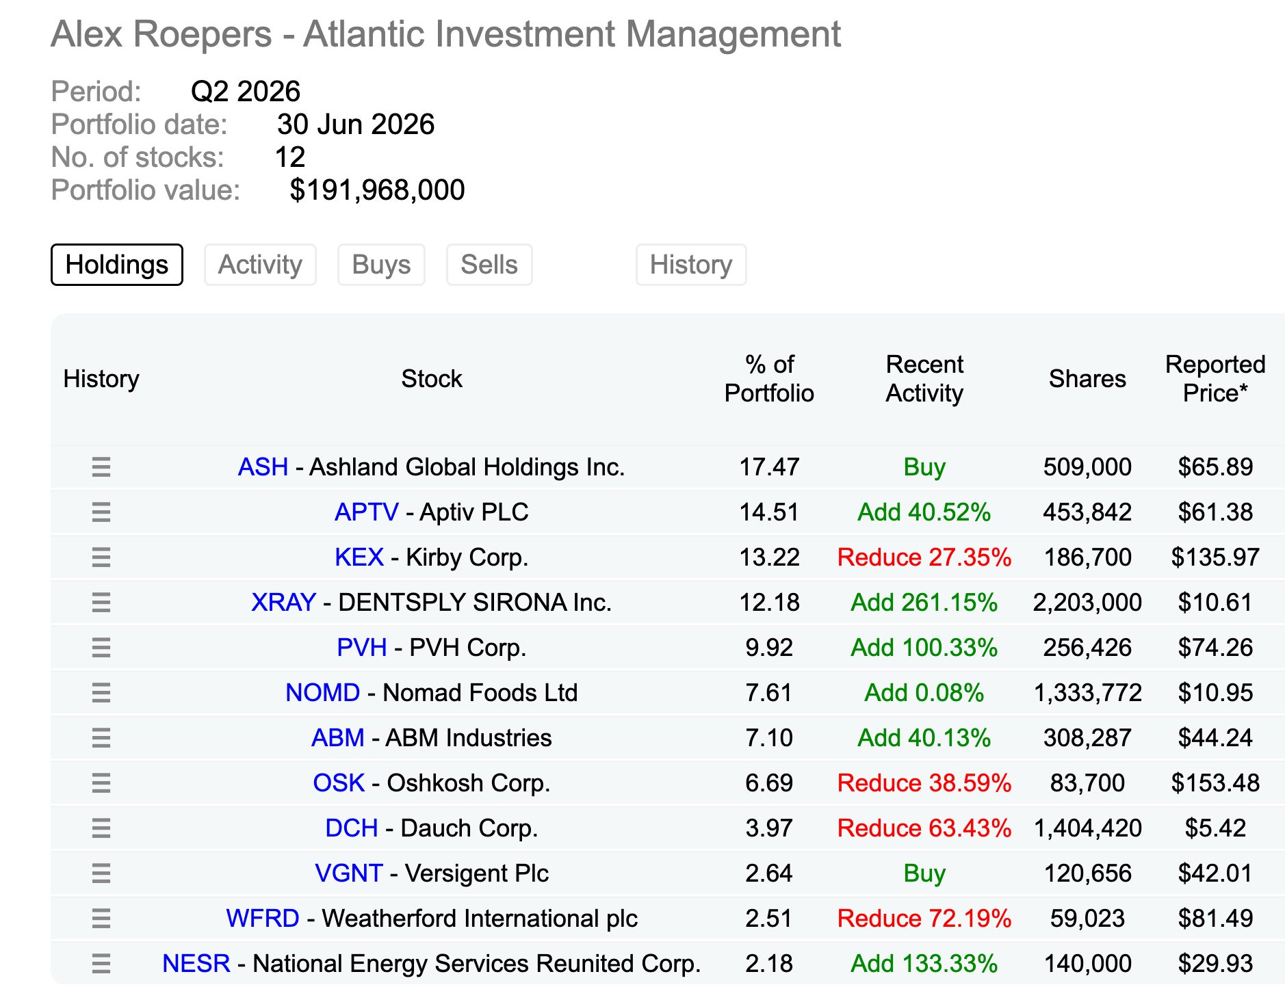Sort by % of Portfolio column header
This screenshot has height=1000, width=1285.
pos(769,379)
